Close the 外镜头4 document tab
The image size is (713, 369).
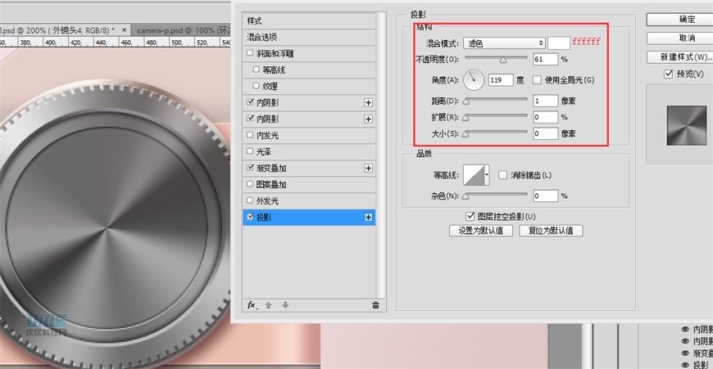click(124, 30)
